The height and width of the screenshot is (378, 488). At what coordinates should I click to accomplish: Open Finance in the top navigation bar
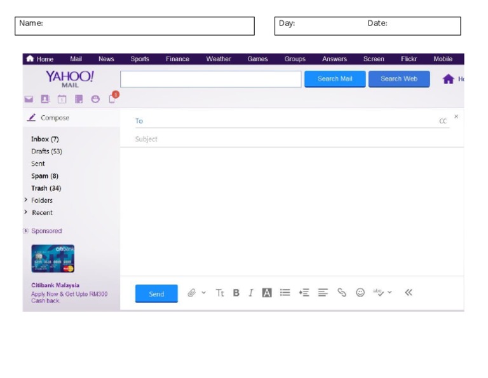pos(177,59)
